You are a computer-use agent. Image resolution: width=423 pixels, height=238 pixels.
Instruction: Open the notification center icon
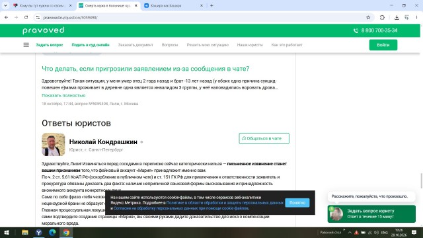(x=414, y=232)
